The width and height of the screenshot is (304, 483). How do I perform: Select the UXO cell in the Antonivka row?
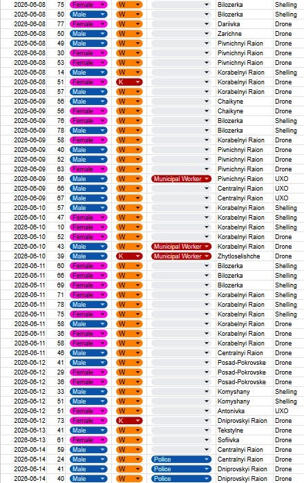pyautogui.click(x=289, y=411)
